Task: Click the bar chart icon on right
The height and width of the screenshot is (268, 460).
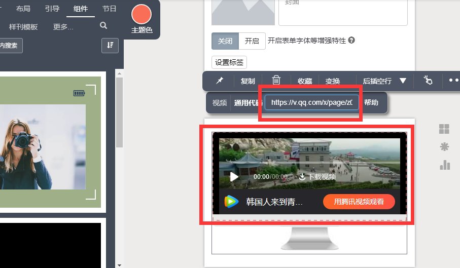Action: pyautogui.click(x=445, y=165)
